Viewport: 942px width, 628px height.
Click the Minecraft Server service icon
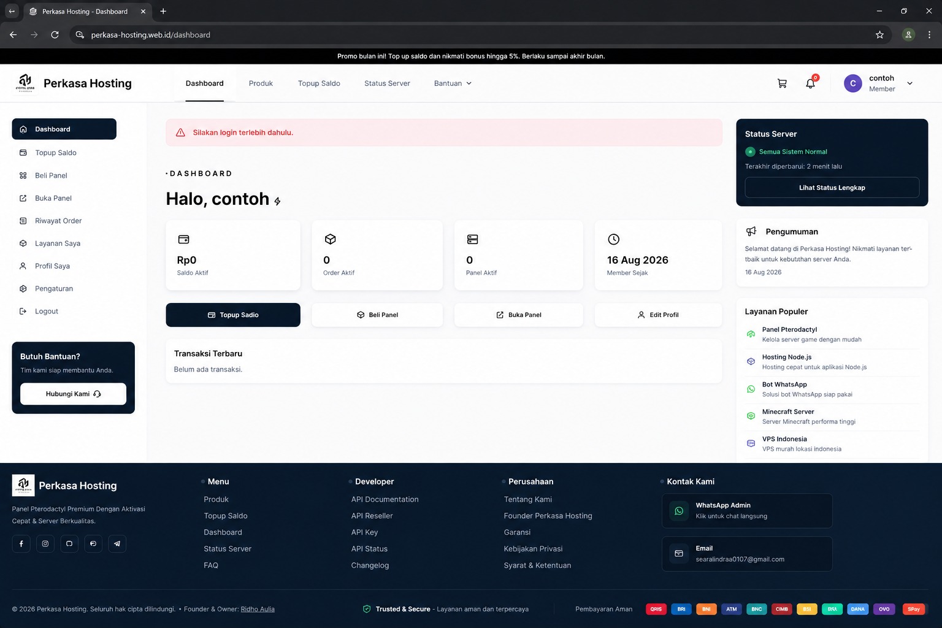tap(751, 416)
